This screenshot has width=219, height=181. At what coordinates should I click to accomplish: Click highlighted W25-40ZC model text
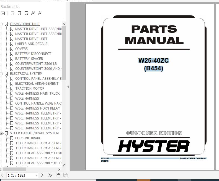[153, 60]
